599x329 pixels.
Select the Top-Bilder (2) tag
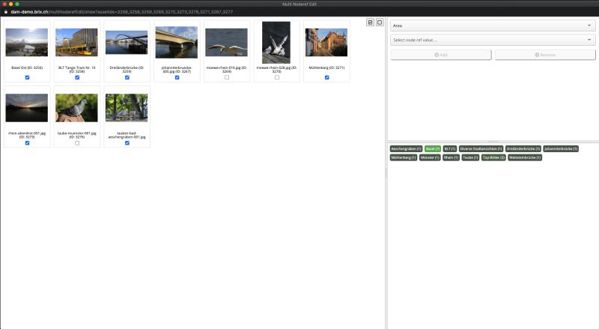(493, 157)
